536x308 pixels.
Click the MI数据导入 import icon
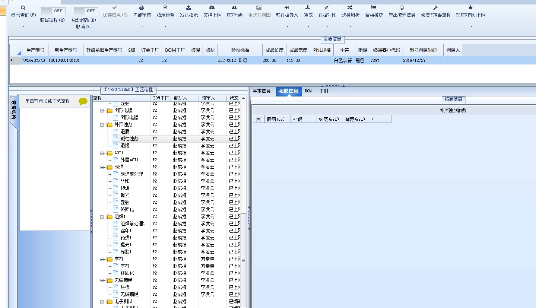pyautogui.click(x=286, y=7)
